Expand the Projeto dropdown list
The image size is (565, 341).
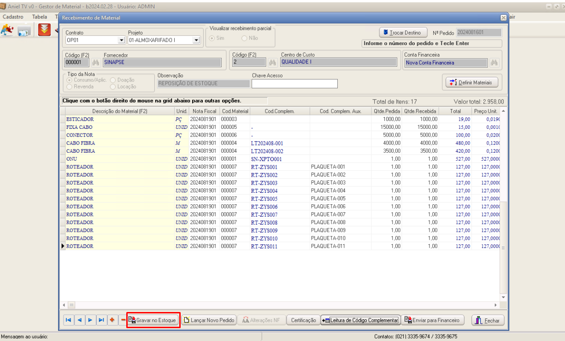coord(196,40)
